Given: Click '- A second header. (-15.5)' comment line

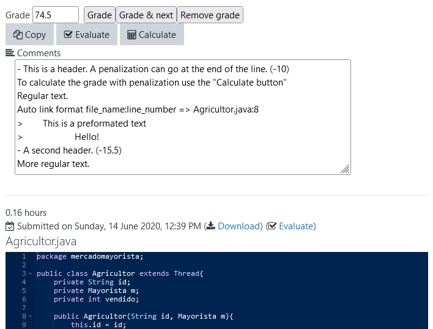Looking at the screenshot, I should point(69,150).
